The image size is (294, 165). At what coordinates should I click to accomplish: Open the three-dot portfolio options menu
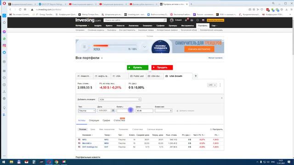point(220,85)
